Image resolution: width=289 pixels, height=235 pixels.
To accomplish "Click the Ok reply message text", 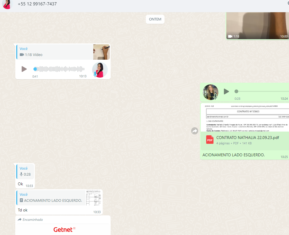I will point(20,184).
